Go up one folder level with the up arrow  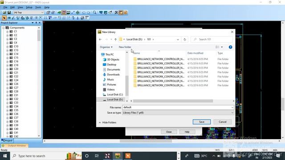click(x=116, y=40)
